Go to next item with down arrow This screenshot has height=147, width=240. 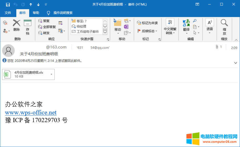pyautogui.click(x=38, y=4)
